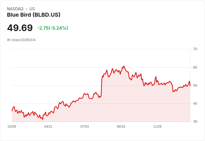Click the chart's lowest point near 04/21

click(x=43, y=119)
